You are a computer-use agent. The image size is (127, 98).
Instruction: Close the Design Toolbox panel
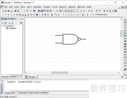coord(22,19)
